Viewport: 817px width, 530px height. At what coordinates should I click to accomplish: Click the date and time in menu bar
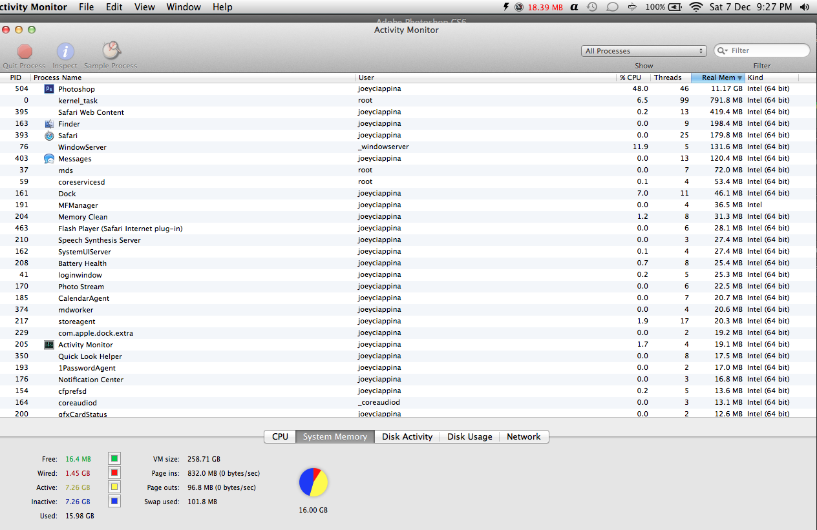pos(750,7)
